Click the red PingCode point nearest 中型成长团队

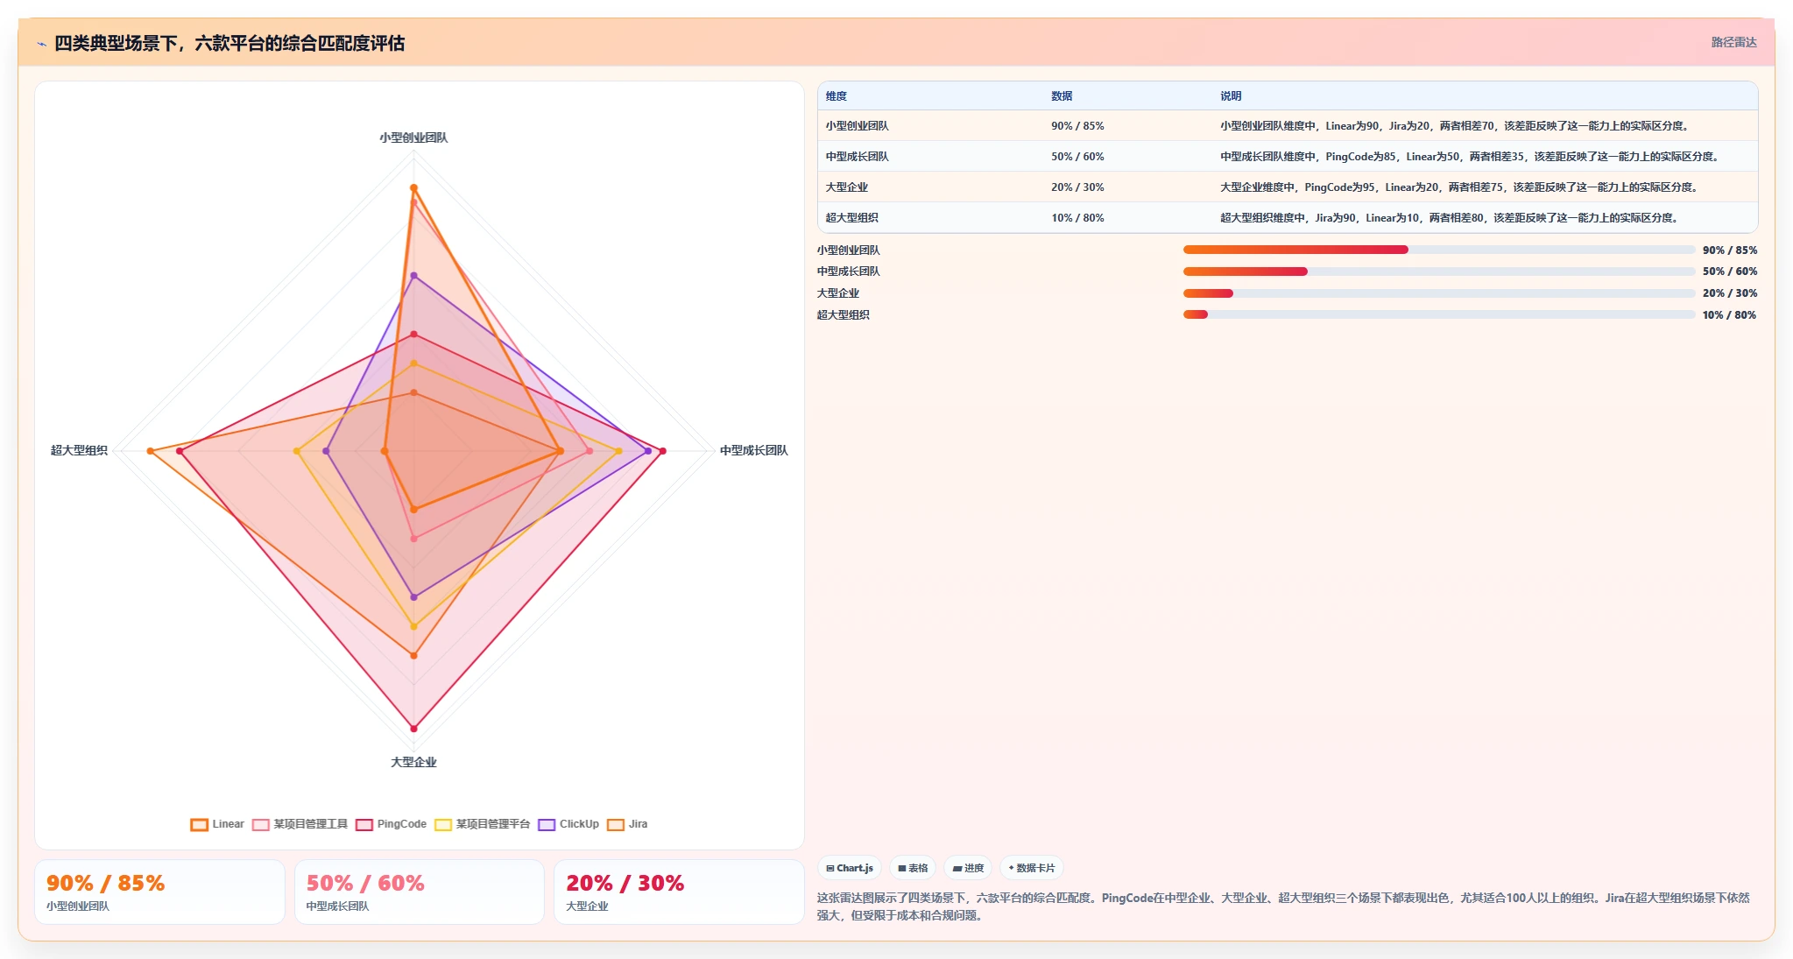tap(663, 451)
